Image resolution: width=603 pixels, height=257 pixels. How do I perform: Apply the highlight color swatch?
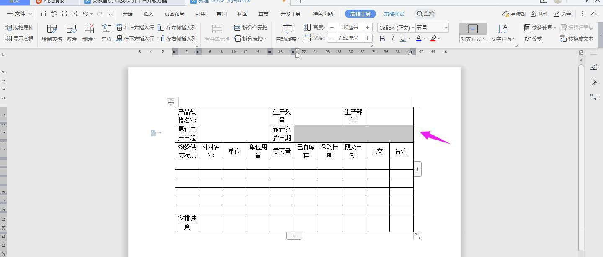(433, 38)
